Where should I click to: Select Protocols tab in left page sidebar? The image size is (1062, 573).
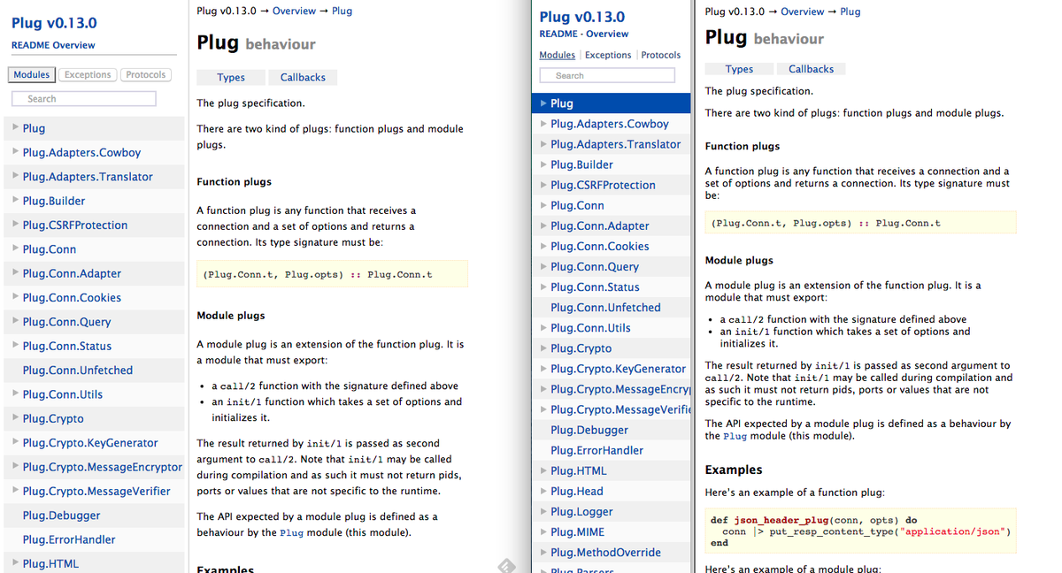(145, 75)
